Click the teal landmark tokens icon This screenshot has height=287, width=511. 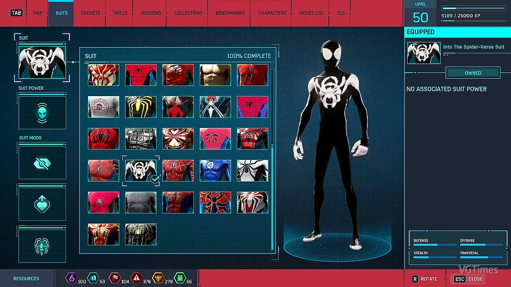coord(94,278)
